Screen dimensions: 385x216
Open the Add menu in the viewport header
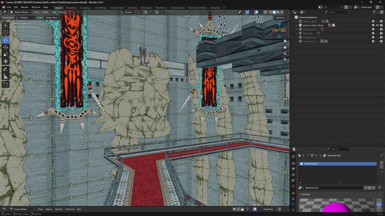point(54,12)
